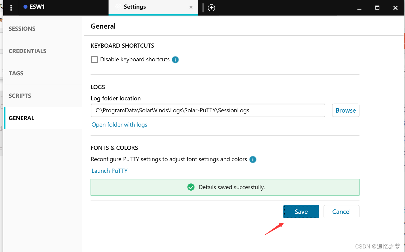Image resolution: width=405 pixels, height=252 pixels.
Task: Launch PuTTY link
Action: (x=110, y=171)
